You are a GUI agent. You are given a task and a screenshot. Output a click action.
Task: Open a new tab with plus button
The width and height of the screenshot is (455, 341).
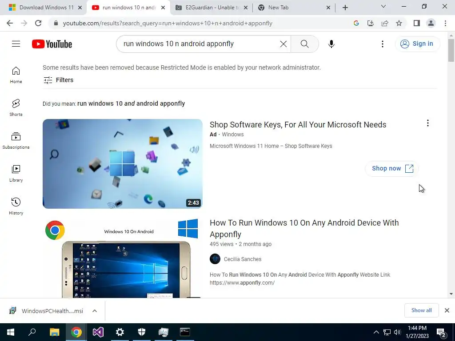tap(345, 8)
